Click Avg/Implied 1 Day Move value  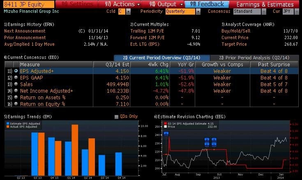pyautogui.click(x=96, y=44)
